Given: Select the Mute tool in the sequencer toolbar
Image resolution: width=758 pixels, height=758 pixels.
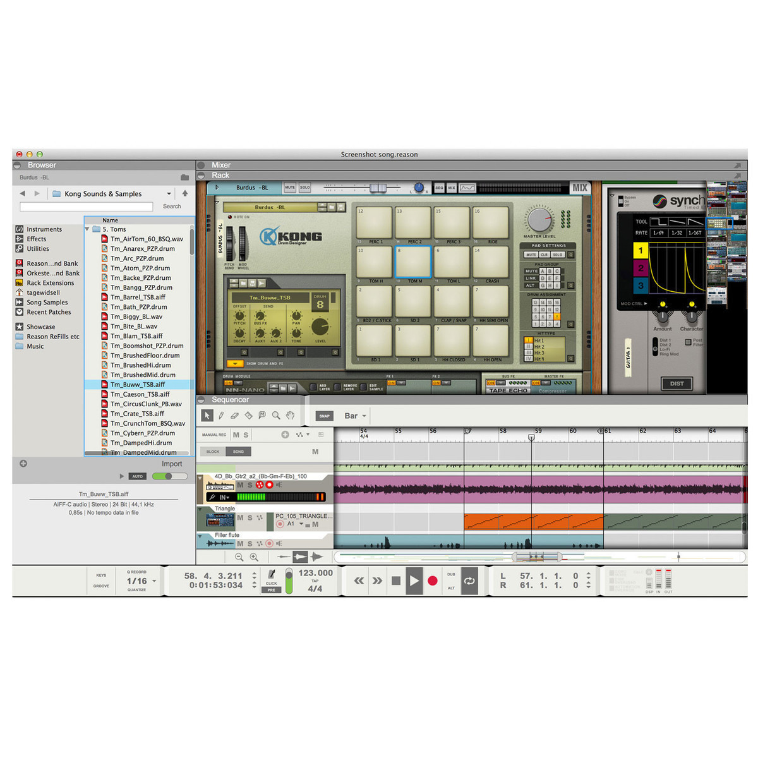Looking at the screenshot, I should click(262, 416).
